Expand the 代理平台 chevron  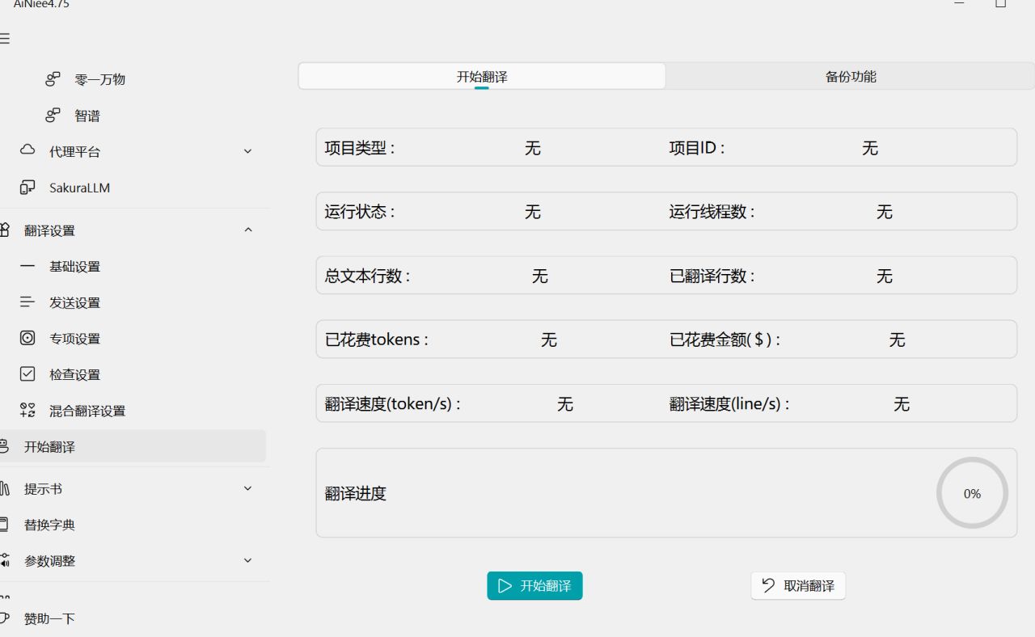click(x=247, y=151)
